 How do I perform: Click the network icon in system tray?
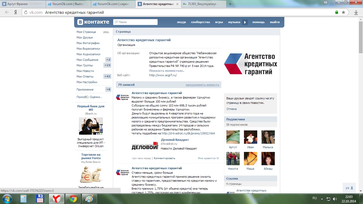tap(328, 199)
